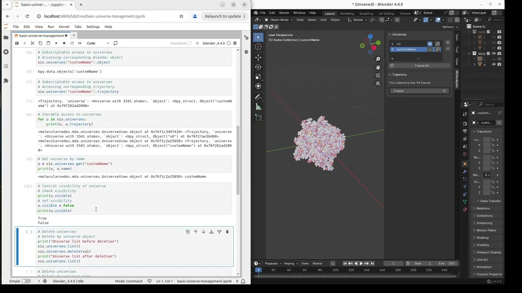Click the timeline playhead at frame 1

(x=258, y=270)
